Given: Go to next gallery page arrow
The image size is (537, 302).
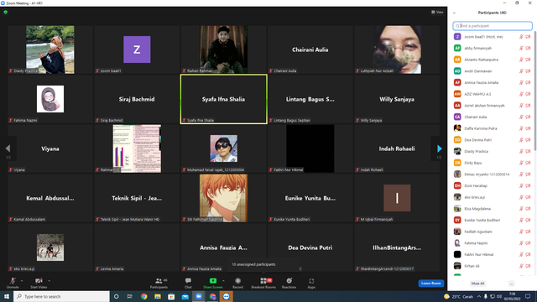Looking at the screenshot, I should tap(440, 148).
